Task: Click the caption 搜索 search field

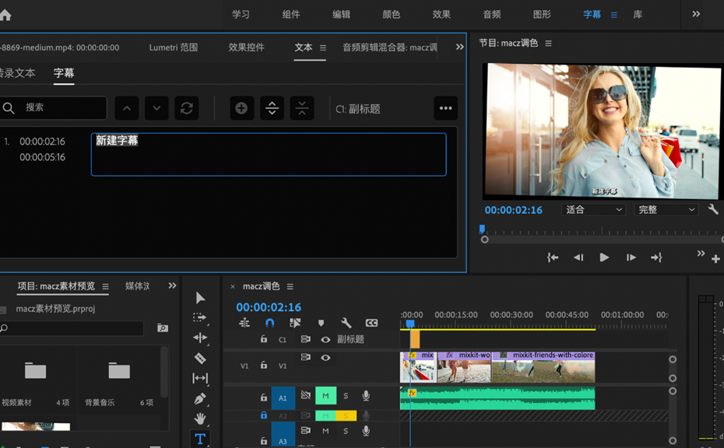Action: tap(54, 108)
